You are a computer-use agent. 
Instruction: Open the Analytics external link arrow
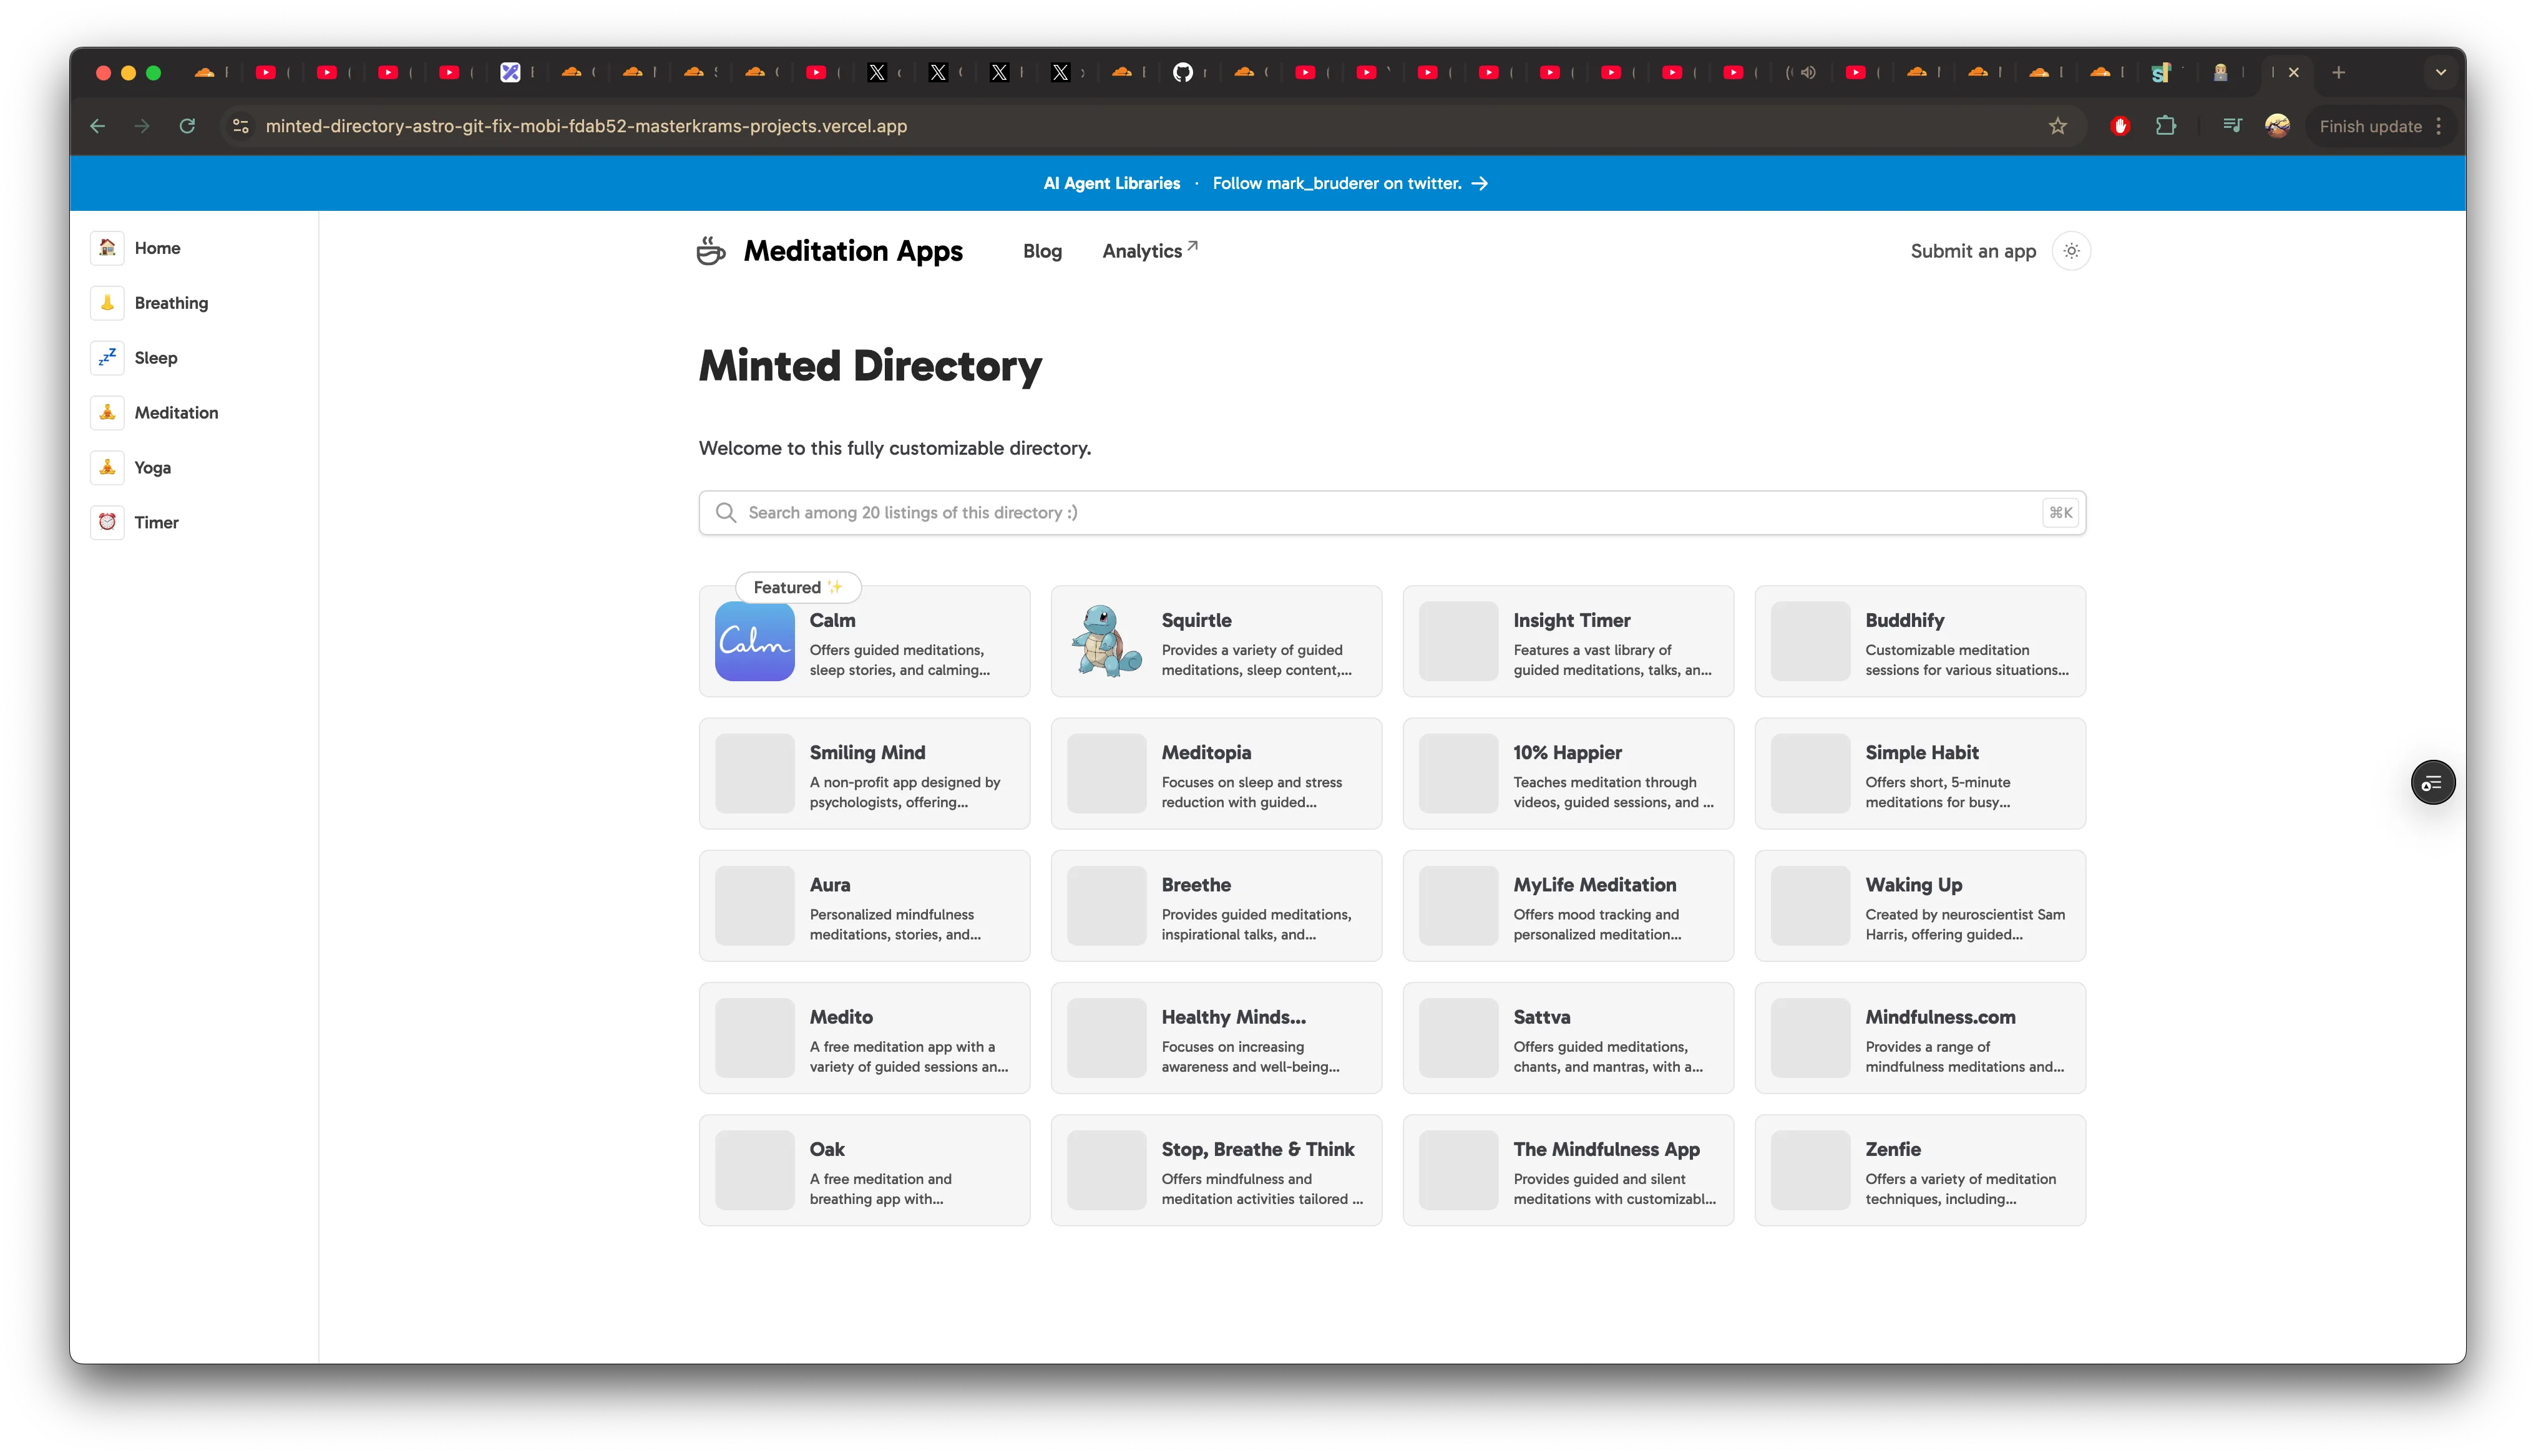(1192, 246)
